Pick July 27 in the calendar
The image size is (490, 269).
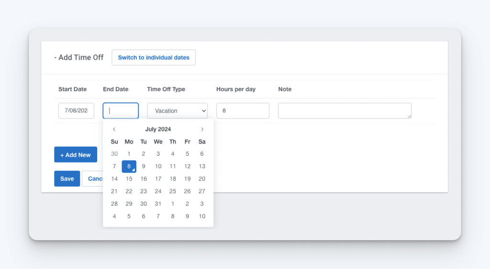(202, 191)
